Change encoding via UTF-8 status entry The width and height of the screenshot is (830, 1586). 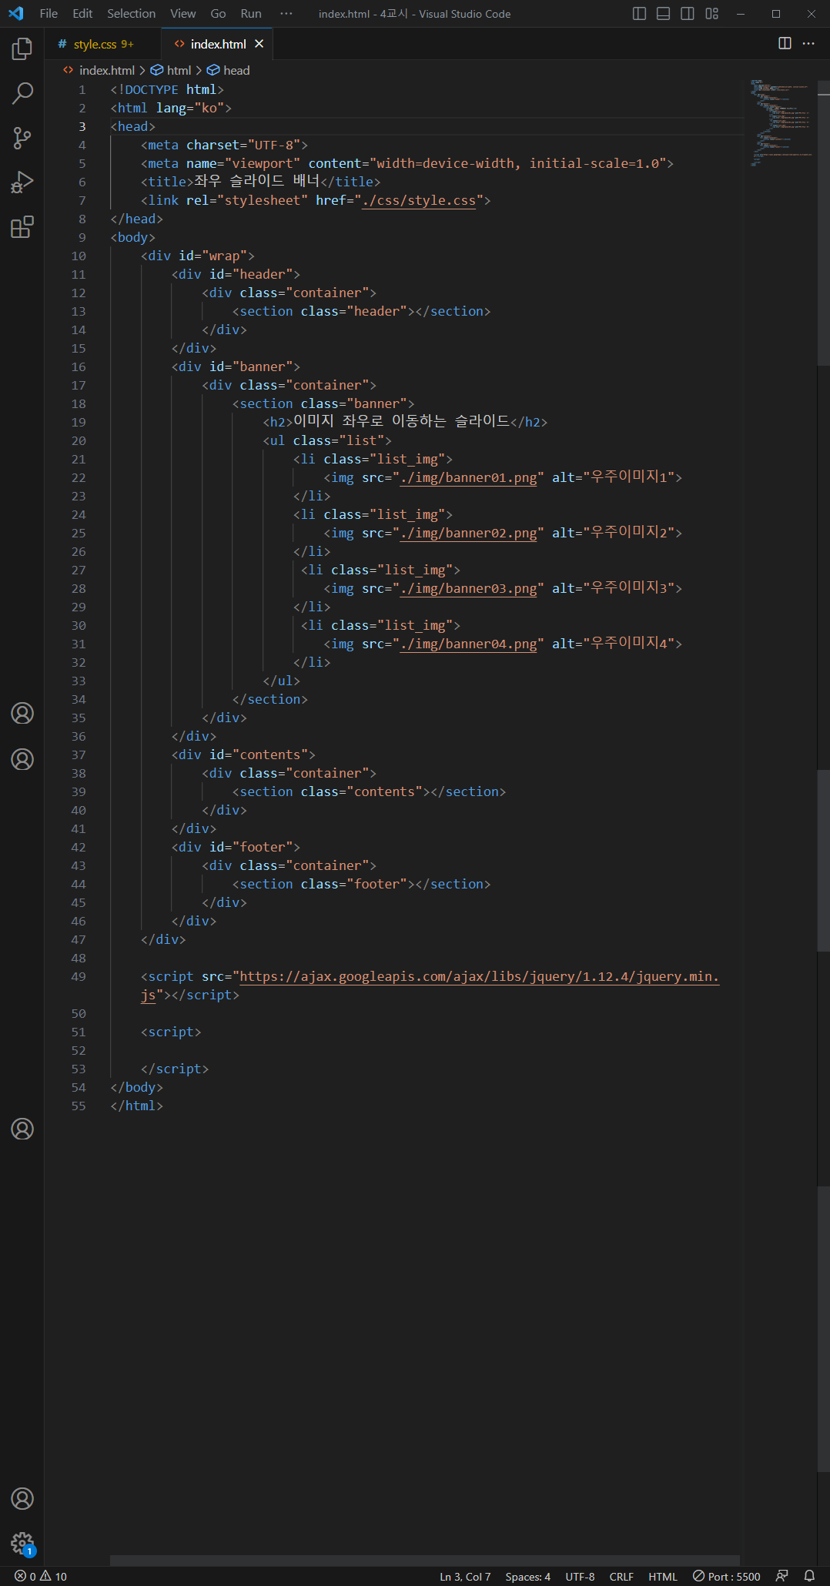580,1577
